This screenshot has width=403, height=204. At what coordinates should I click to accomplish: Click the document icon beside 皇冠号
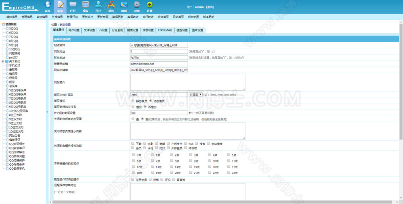[x=7, y=70]
